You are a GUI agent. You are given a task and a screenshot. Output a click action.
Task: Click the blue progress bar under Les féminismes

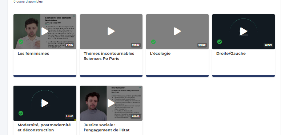click(x=45, y=76)
